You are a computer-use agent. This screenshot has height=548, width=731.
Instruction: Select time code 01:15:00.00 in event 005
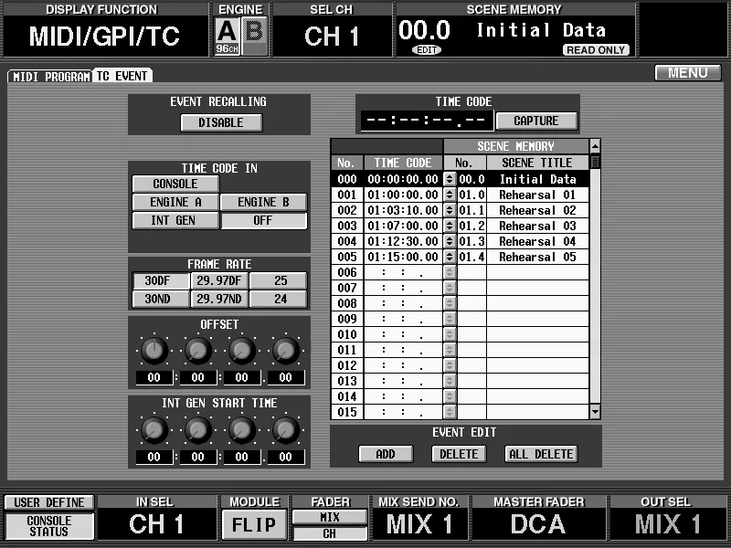click(x=403, y=257)
